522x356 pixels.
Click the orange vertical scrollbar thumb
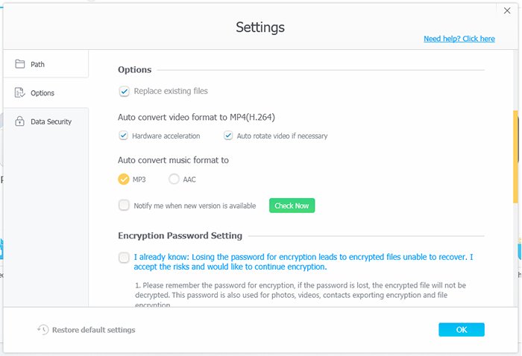pos(515,157)
